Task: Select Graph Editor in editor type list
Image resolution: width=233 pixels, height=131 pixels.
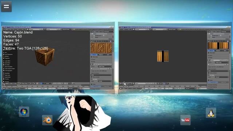Action: coord(7,77)
